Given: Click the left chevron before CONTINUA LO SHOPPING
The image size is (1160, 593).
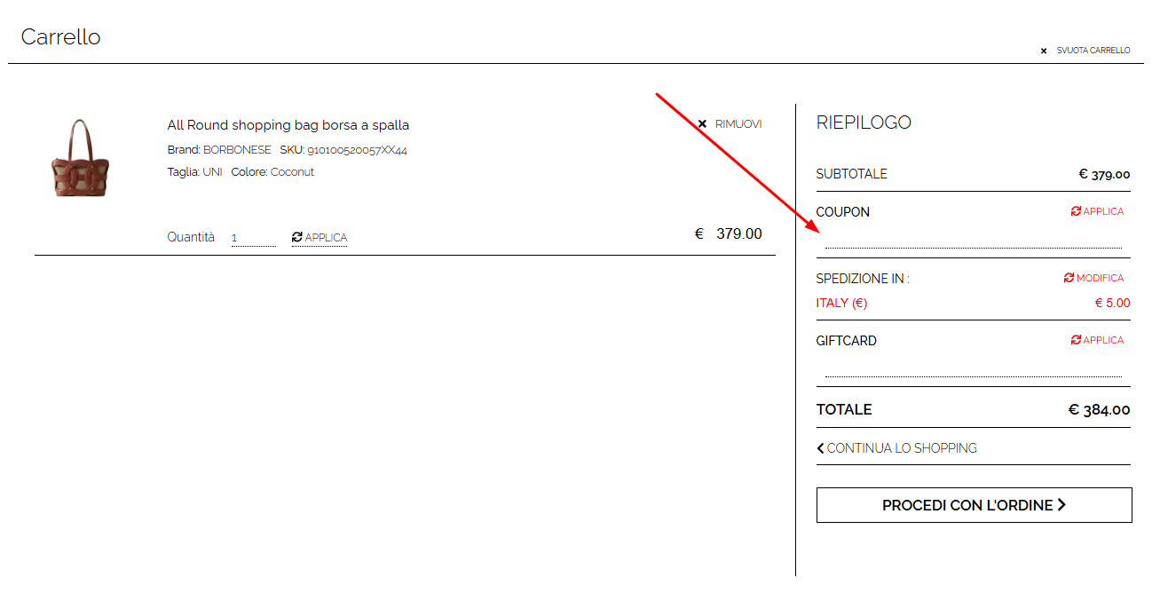Looking at the screenshot, I should coord(820,447).
